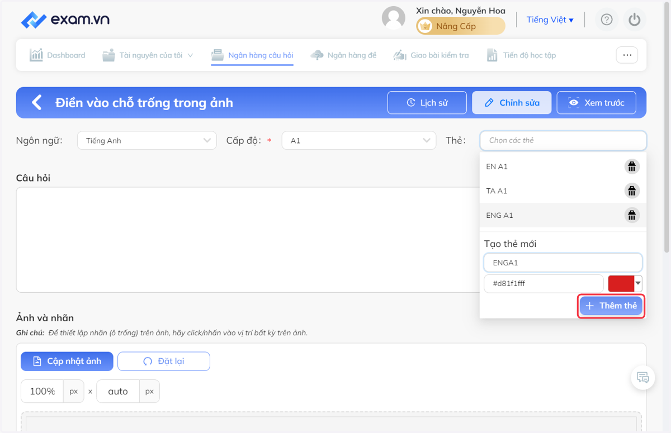Expand the Tài nguyên của tôi chevron
The width and height of the screenshot is (671, 433).
click(190, 55)
